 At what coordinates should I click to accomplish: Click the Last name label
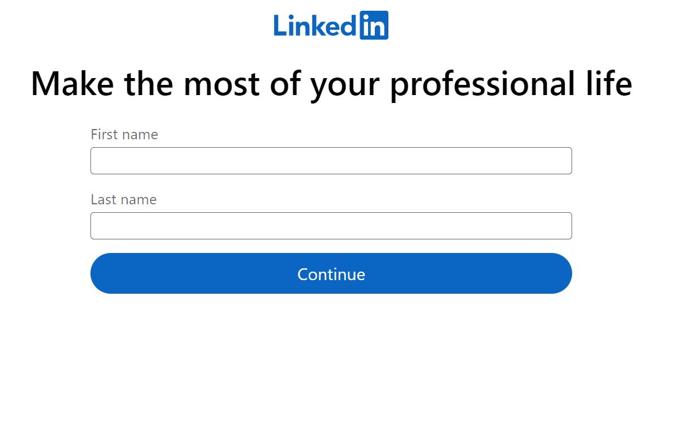pos(123,200)
